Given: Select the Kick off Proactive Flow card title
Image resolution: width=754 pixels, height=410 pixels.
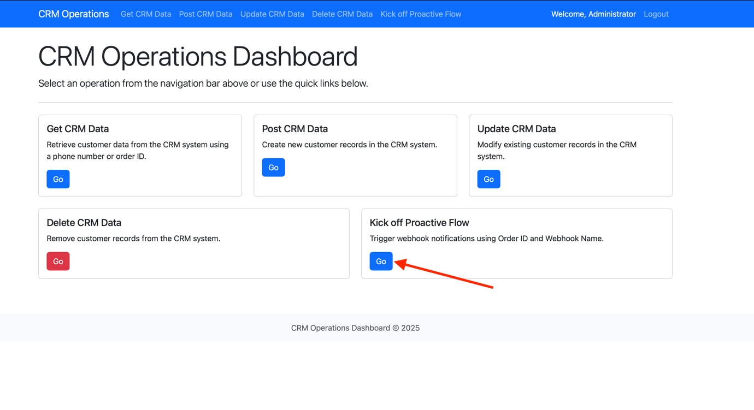Looking at the screenshot, I should (x=419, y=223).
